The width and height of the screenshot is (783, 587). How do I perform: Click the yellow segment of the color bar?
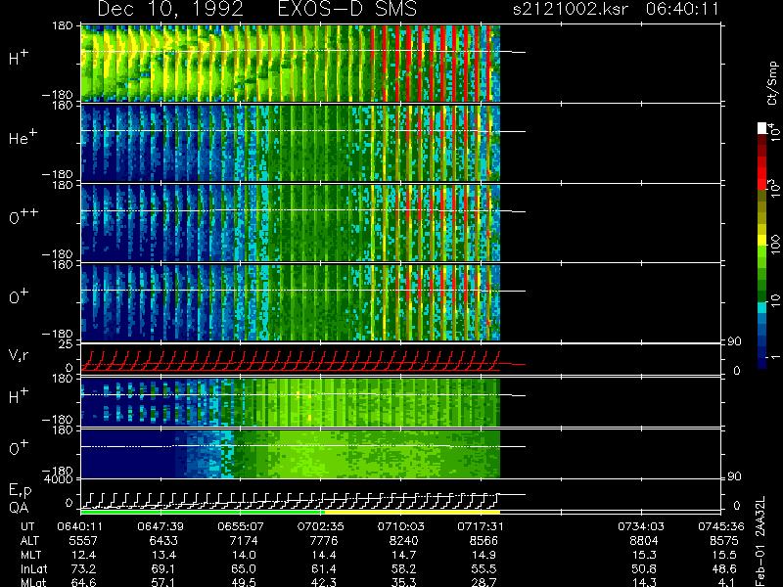762,240
